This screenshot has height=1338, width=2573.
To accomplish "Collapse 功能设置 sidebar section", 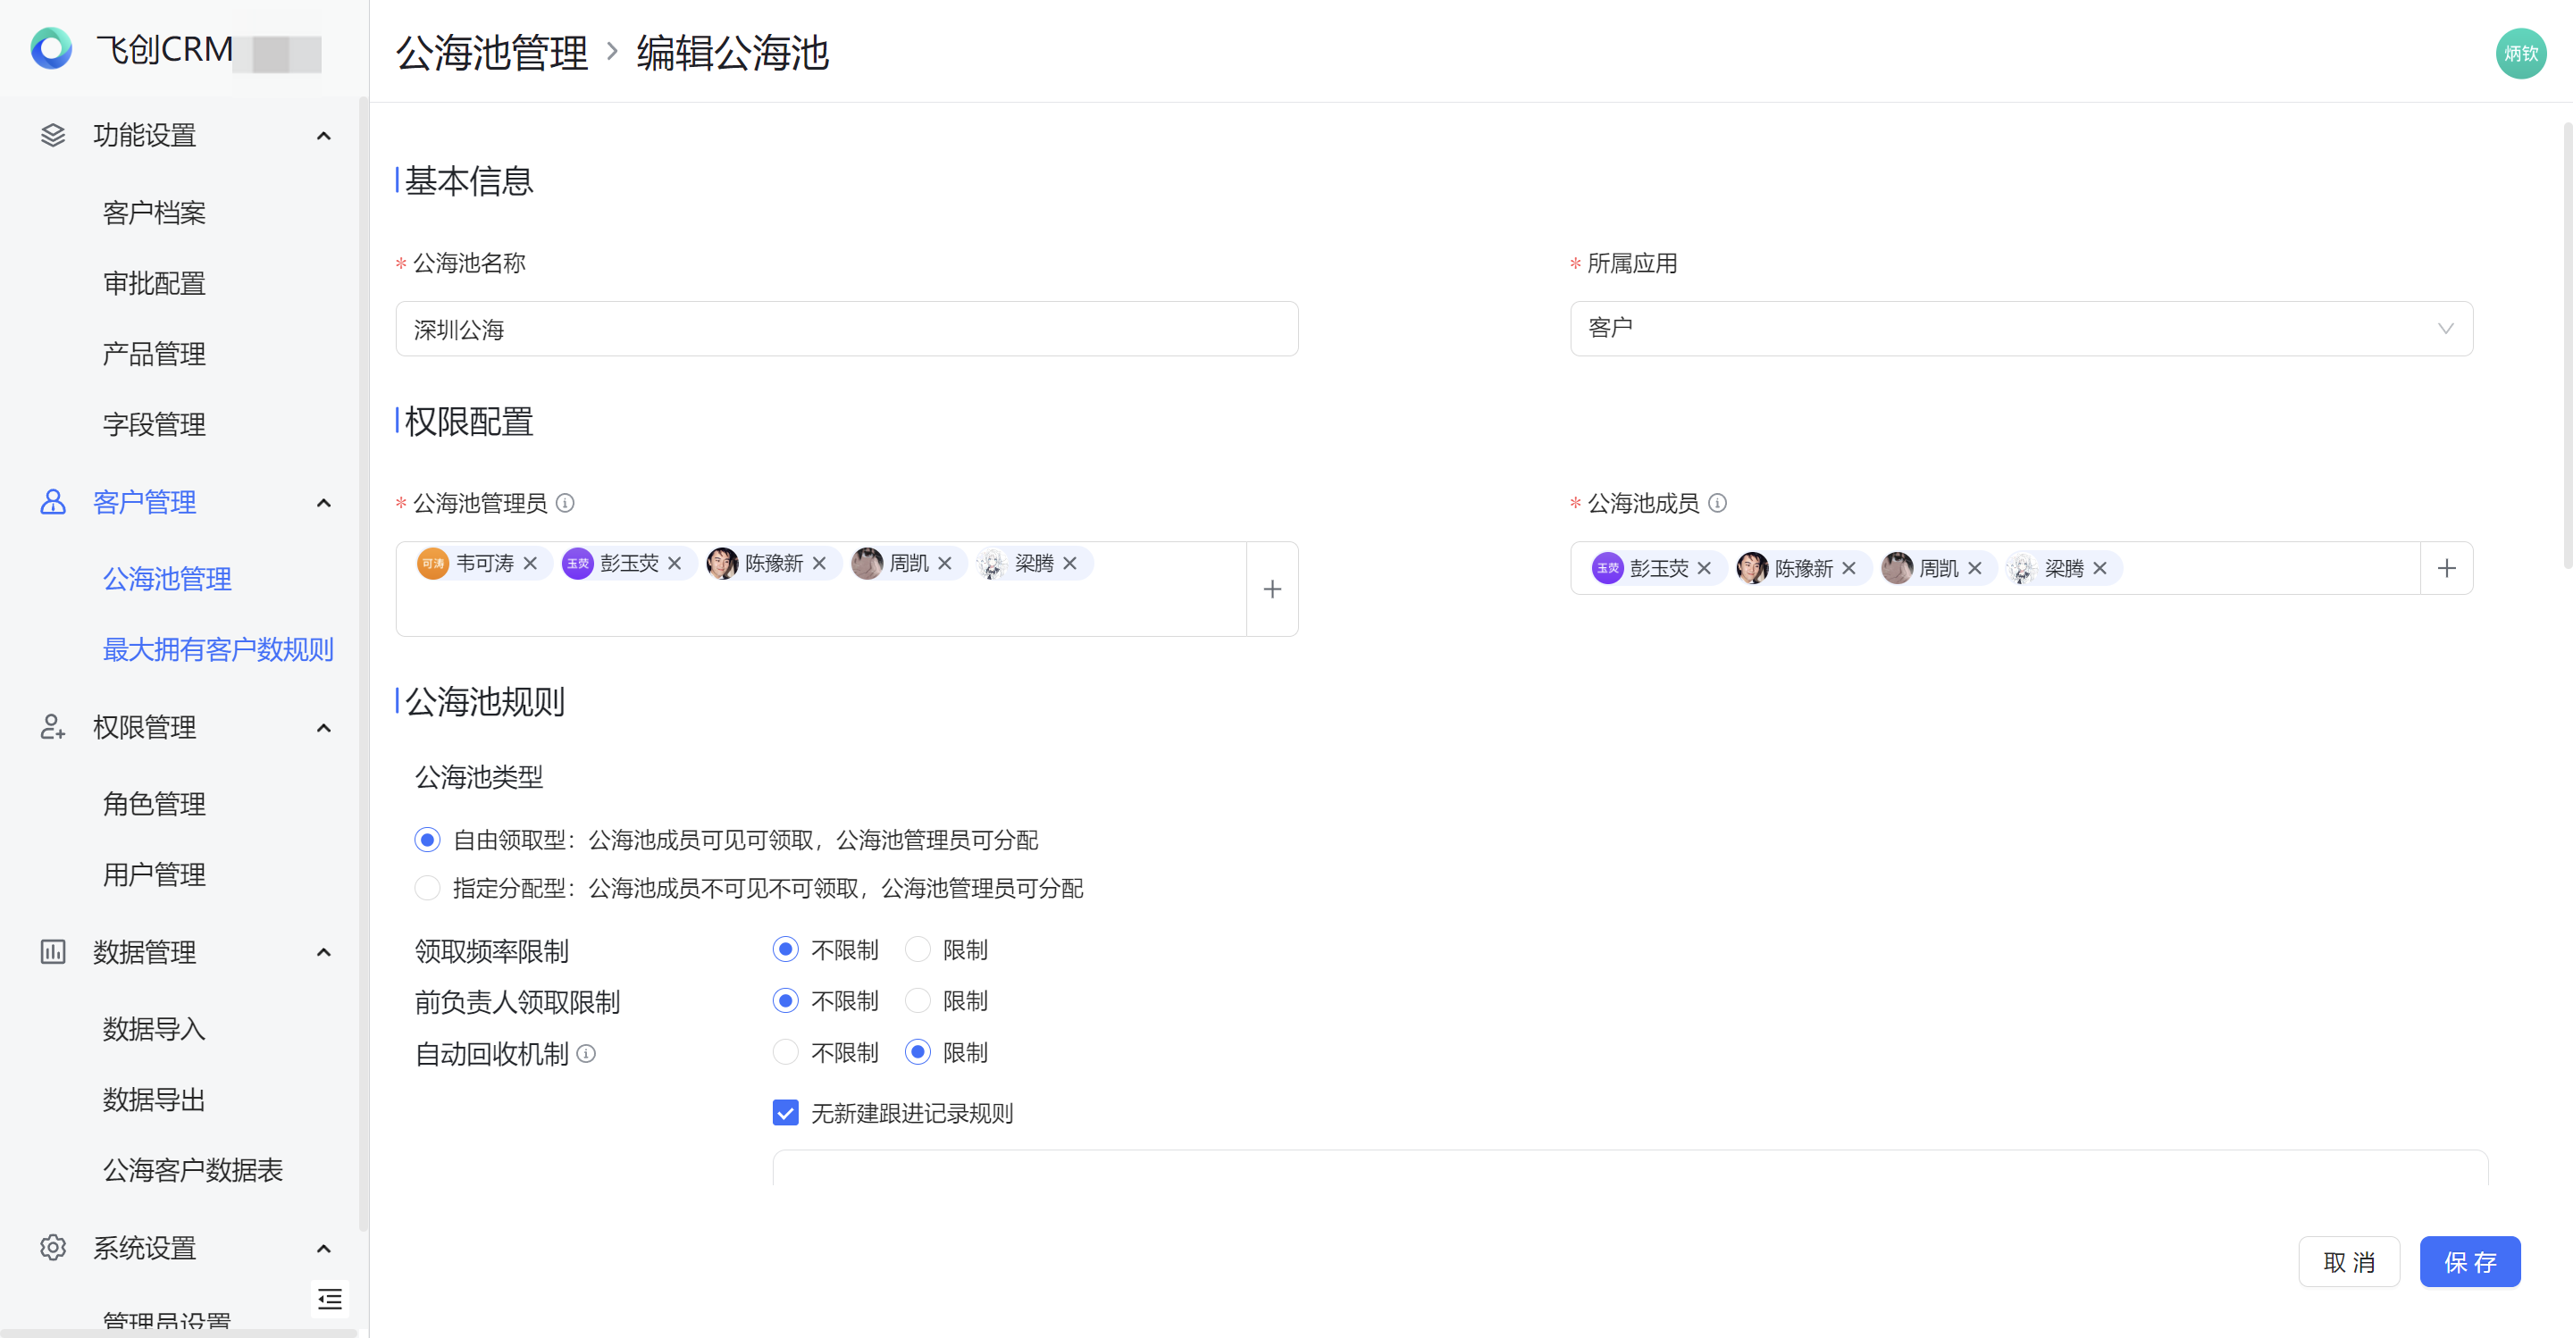I will point(323,135).
